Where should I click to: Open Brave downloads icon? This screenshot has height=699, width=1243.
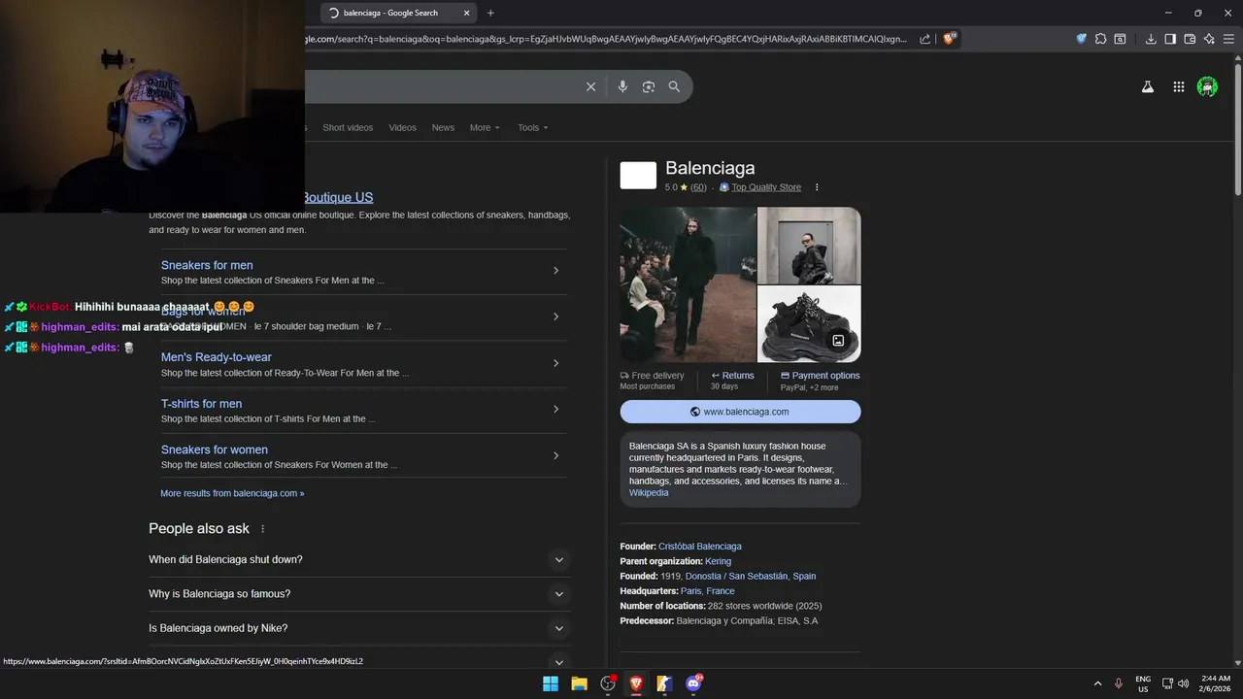coord(1151,39)
